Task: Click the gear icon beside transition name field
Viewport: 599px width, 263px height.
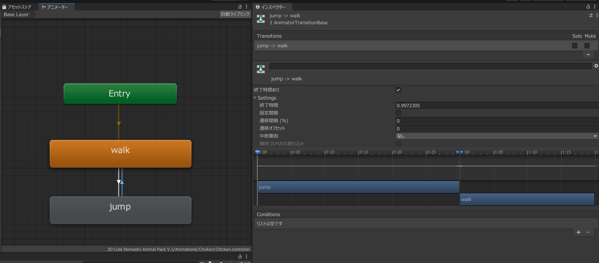Action: (596, 66)
